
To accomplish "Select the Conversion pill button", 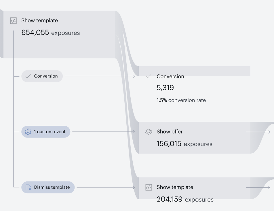I will tap(42, 76).
